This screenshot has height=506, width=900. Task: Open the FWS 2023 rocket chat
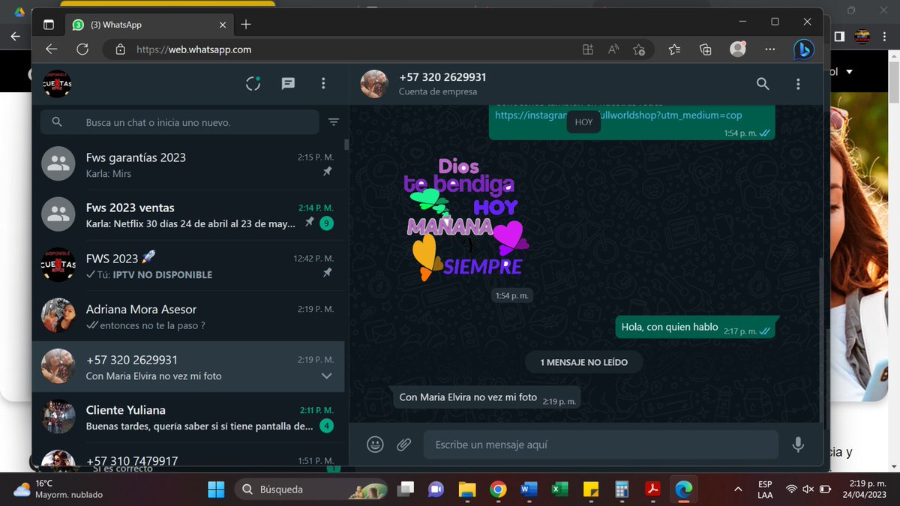pyautogui.click(x=188, y=265)
